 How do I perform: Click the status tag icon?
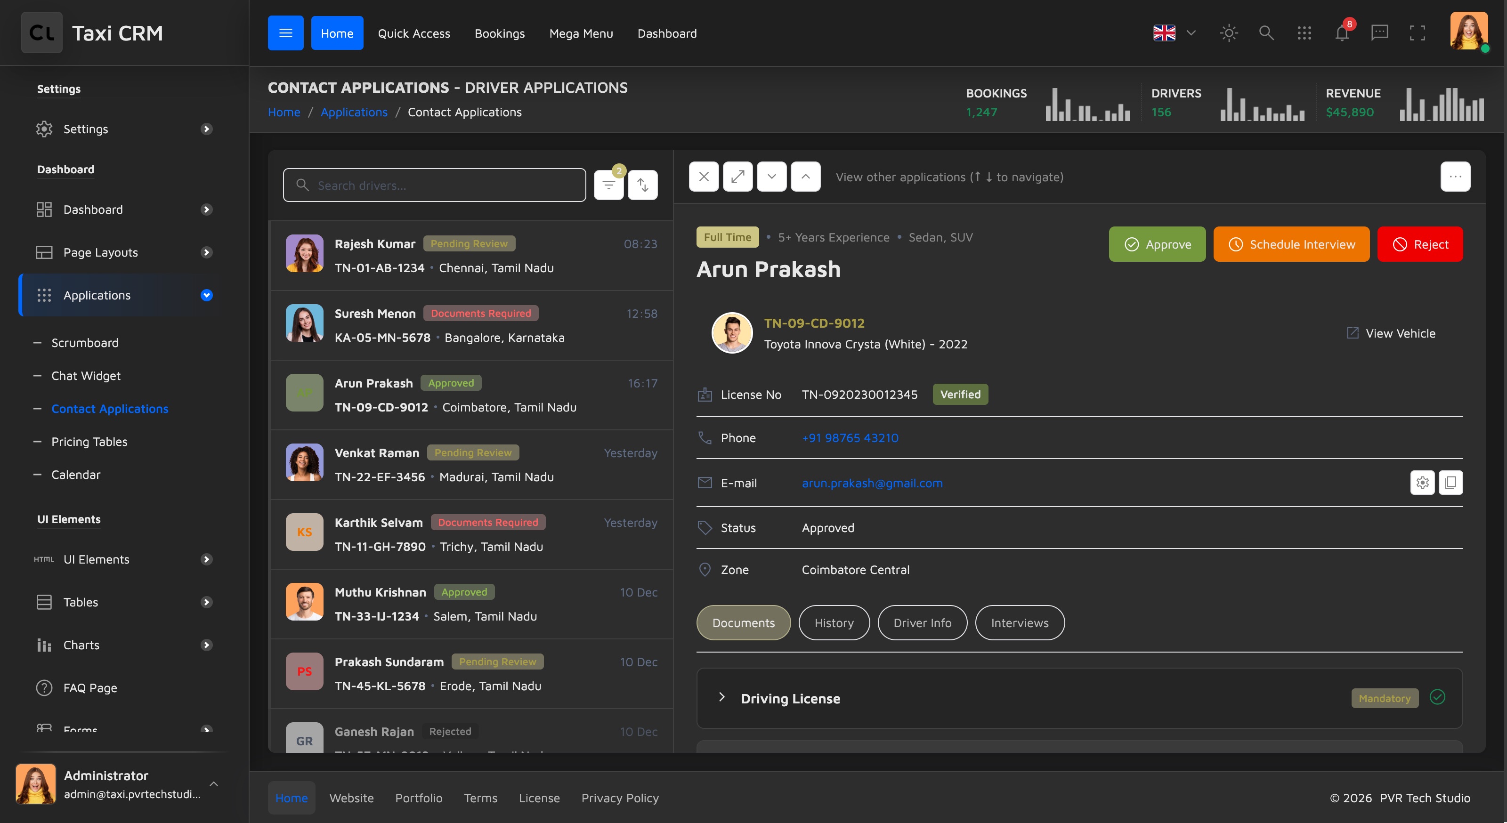(x=705, y=528)
